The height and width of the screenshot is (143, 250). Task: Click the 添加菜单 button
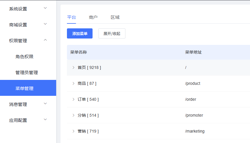[x=80, y=34]
